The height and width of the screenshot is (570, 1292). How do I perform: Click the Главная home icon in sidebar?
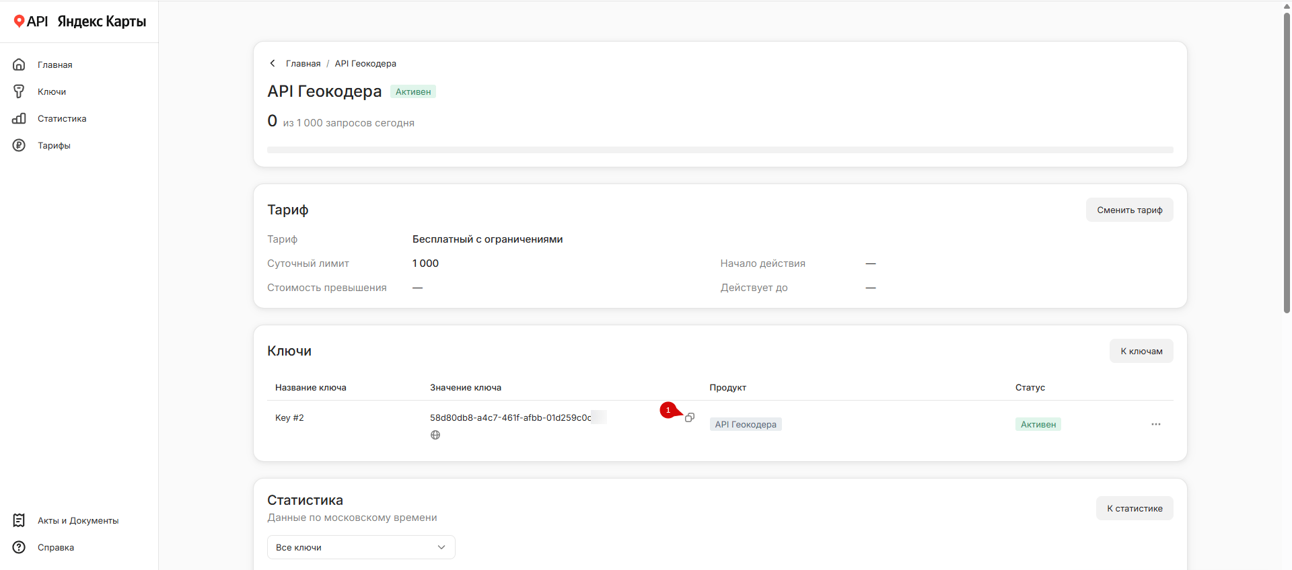(x=19, y=65)
